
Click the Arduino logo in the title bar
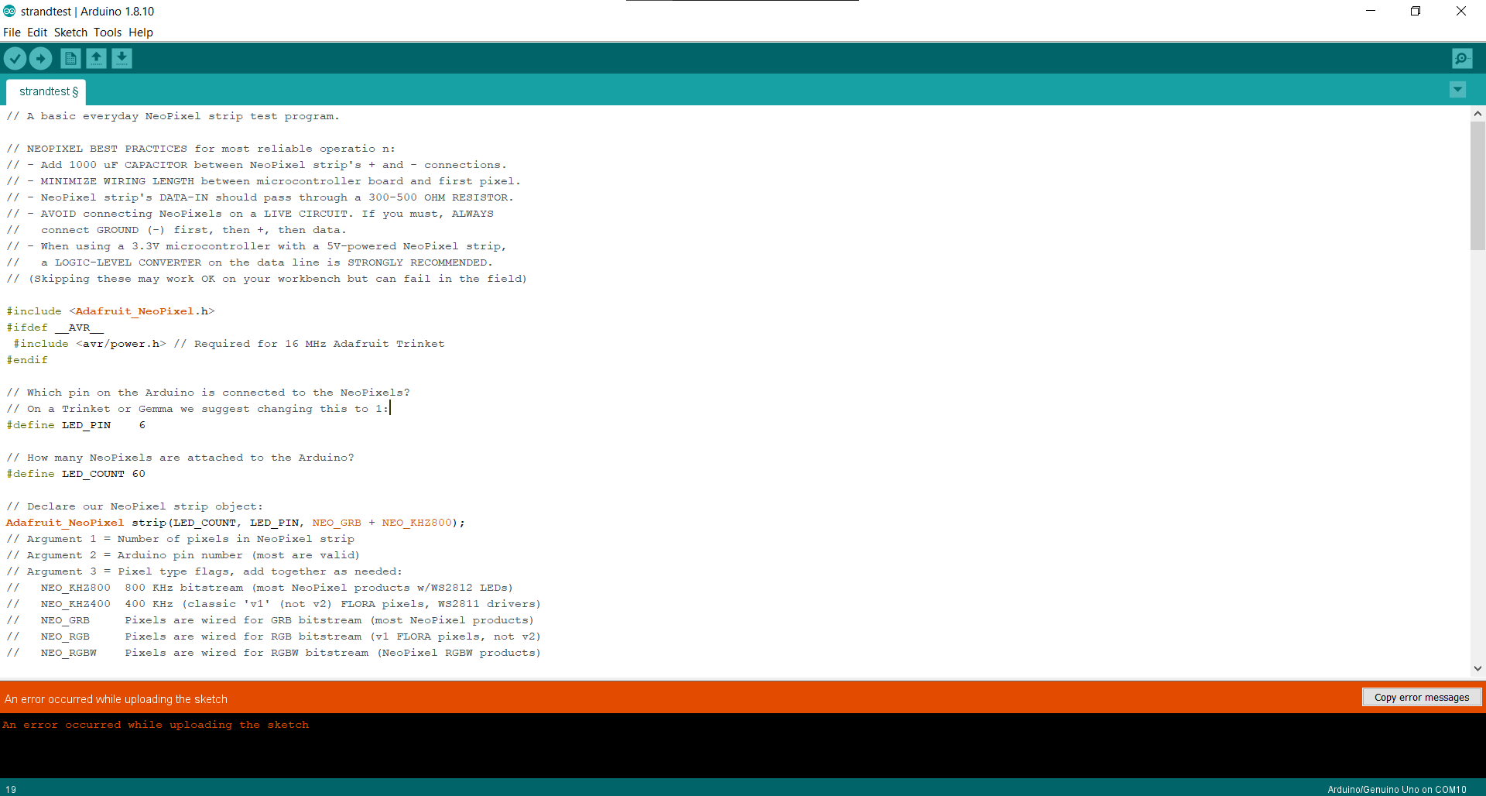9,11
